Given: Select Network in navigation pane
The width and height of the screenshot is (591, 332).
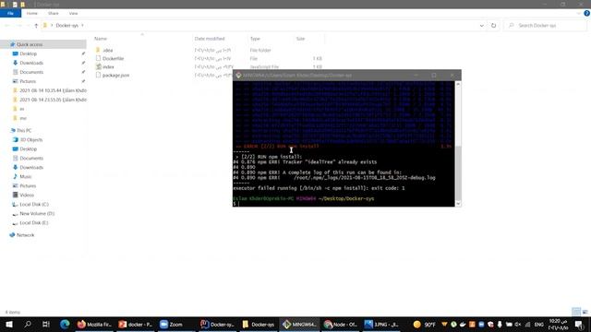Looking at the screenshot, I should pos(25,235).
